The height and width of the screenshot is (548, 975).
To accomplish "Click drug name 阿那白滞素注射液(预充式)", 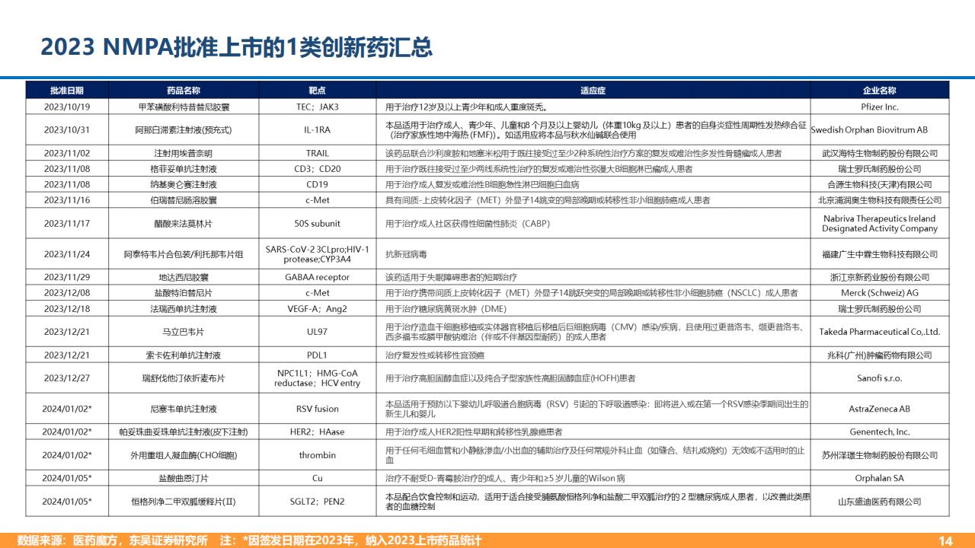I will coord(184,130).
